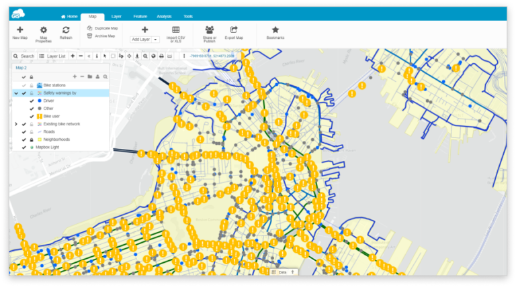Toggle the Driver category checkbox
This screenshot has height=287, width=516.
(x=32, y=101)
